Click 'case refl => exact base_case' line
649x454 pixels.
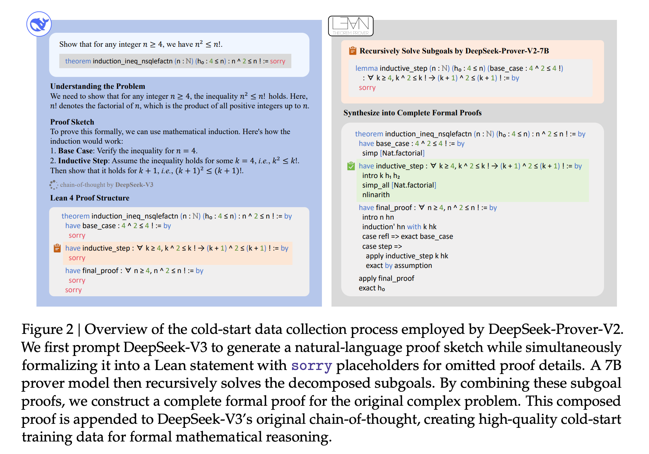click(x=408, y=236)
